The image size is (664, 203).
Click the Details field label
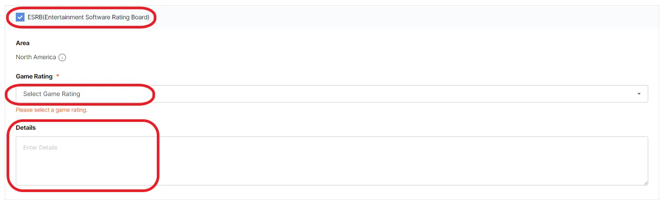click(x=26, y=128)
